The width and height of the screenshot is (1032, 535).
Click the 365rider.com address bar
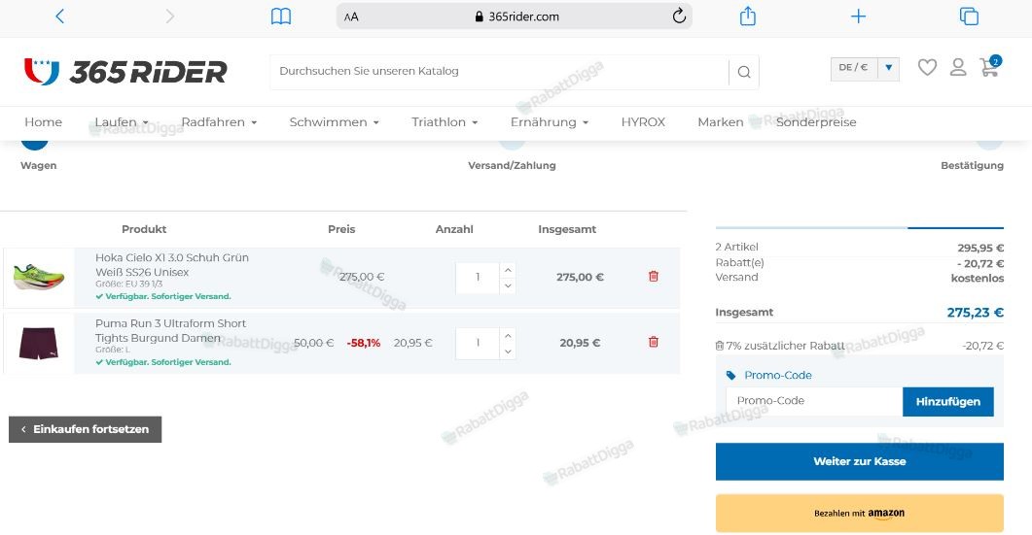click(x=514, y=17)
